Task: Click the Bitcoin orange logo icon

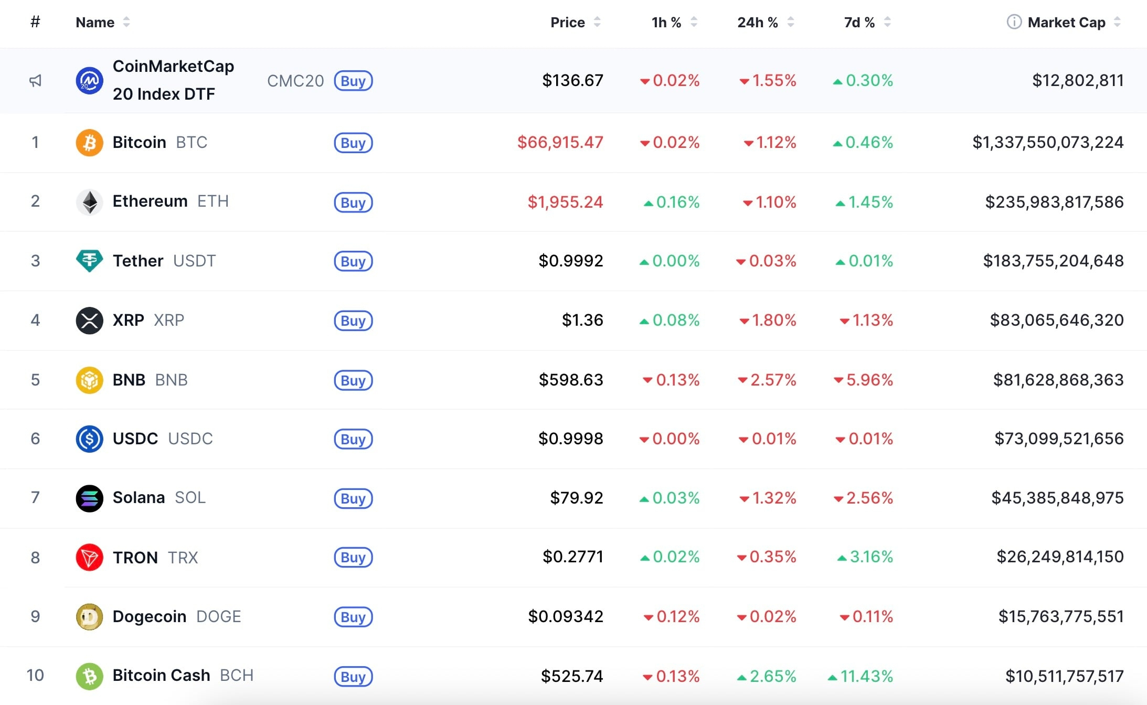Action: point(89,143)
